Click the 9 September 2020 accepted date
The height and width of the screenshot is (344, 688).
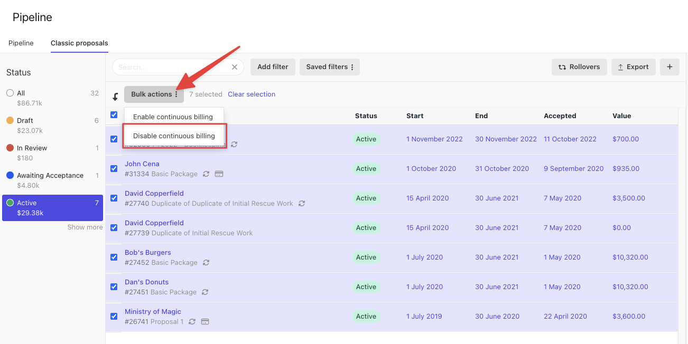pos(574,169)
